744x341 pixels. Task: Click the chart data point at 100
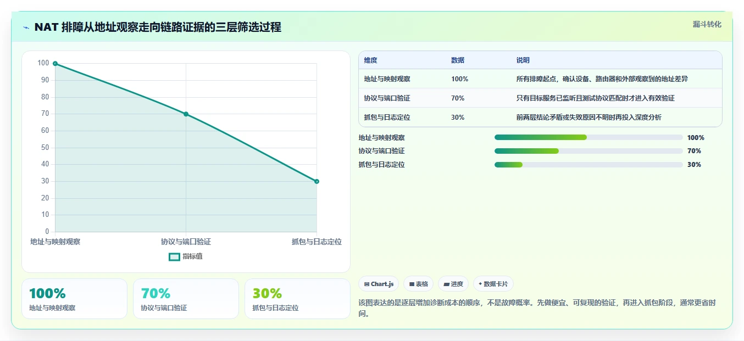pyautogui.click(x=55, y=64)
